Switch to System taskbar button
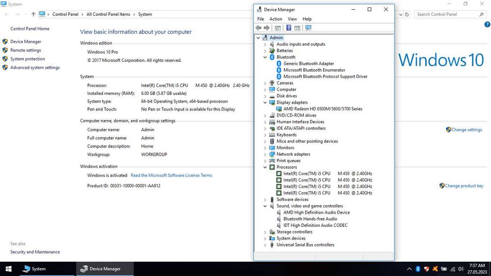Image resolution: width=491 pixels, height=276 pixels. tap(47, 269)
